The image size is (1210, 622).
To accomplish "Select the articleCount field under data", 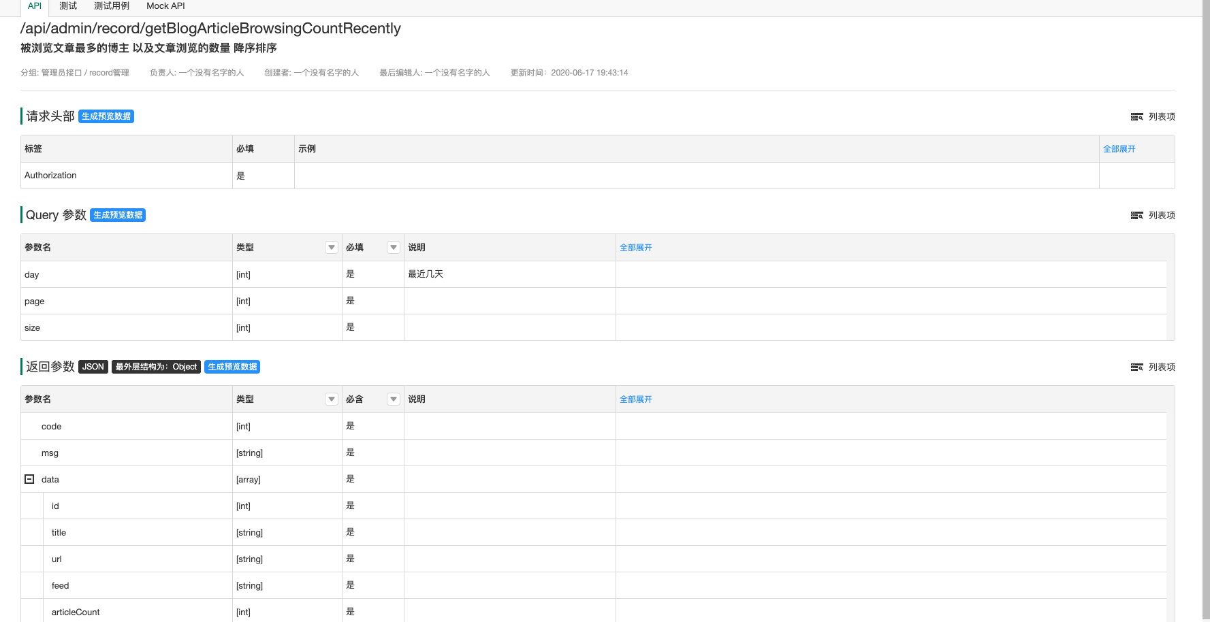I will (76, 612).
